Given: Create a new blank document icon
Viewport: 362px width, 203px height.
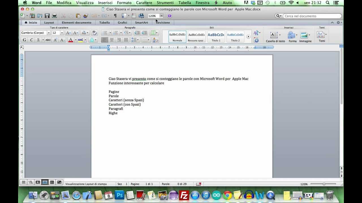Looking at the screenshot, I should tap(23, 16).
